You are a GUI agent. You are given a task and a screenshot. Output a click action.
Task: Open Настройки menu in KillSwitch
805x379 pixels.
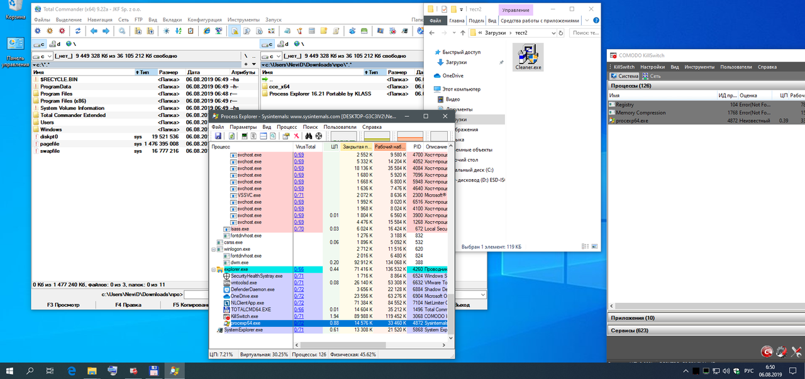[653, 66]
